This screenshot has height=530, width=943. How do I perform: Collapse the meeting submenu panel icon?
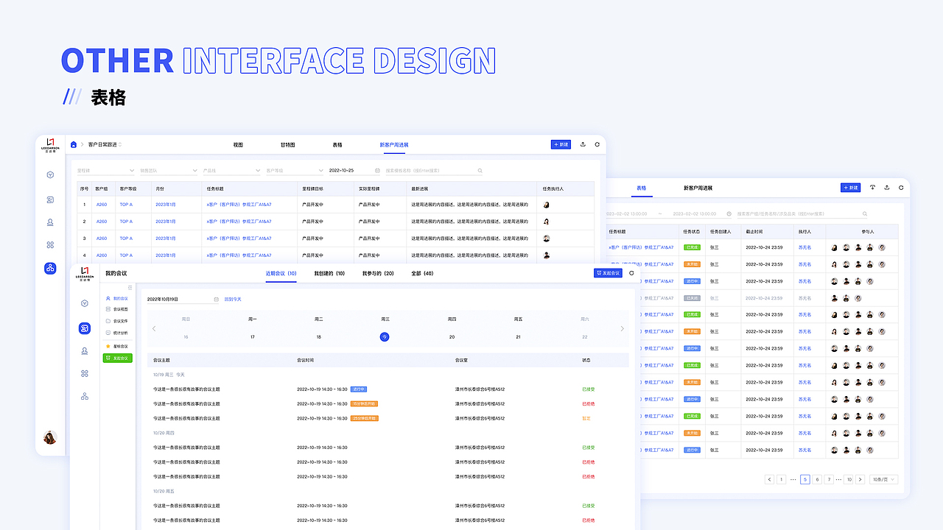[130, 288]
